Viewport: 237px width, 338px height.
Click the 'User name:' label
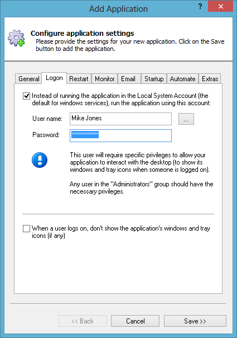point(47,119)
